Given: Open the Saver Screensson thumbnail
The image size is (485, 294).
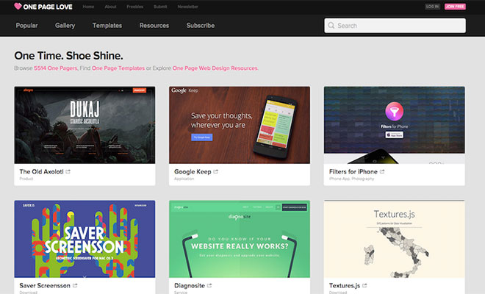Looking at the screenshot, I should pyautogui.click(x=85, y=239).
